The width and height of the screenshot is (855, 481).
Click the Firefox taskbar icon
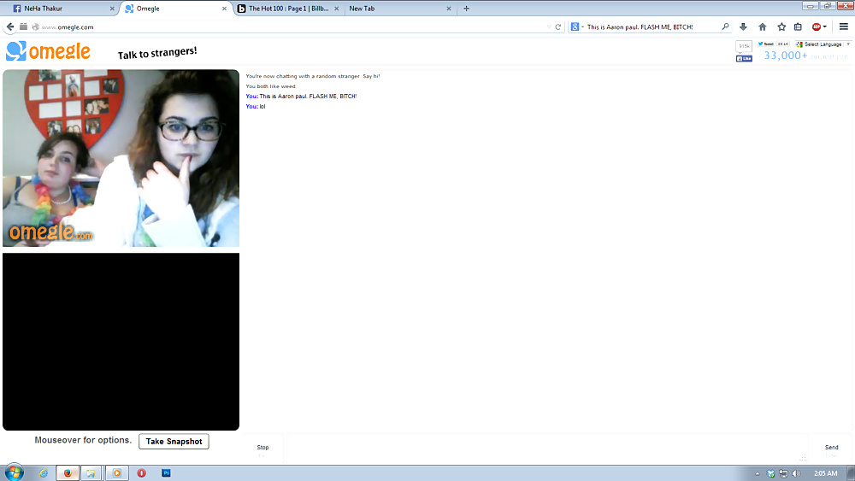pyautogui.click(x=68, y=472)
